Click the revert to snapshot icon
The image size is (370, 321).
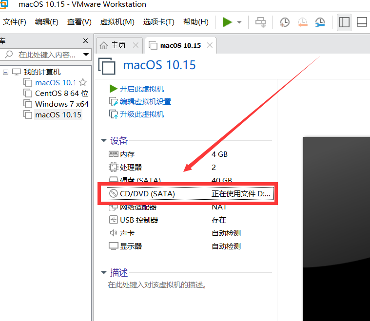(303, 22)
